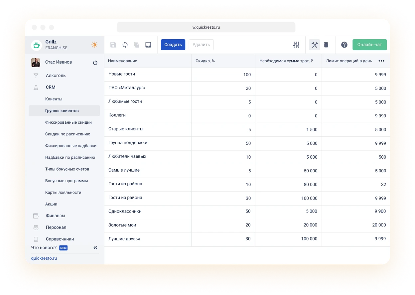Click the trash bin delete icon
The width and height of the screenshot is (415, 295).
(326, 45)
